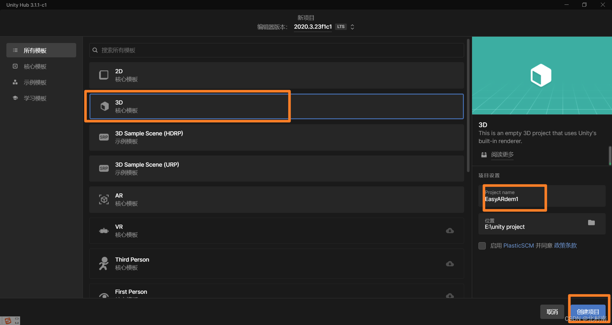The height and width of the screenshot is (325, 612).
Task: Click the 所有模板 list icon
Action: [x=15, y=50]
